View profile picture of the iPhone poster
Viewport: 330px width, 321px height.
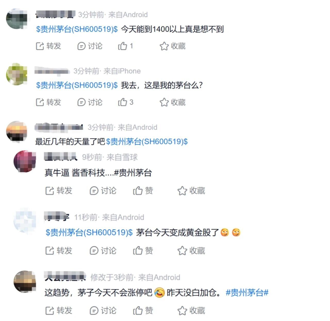pos(17,75)
